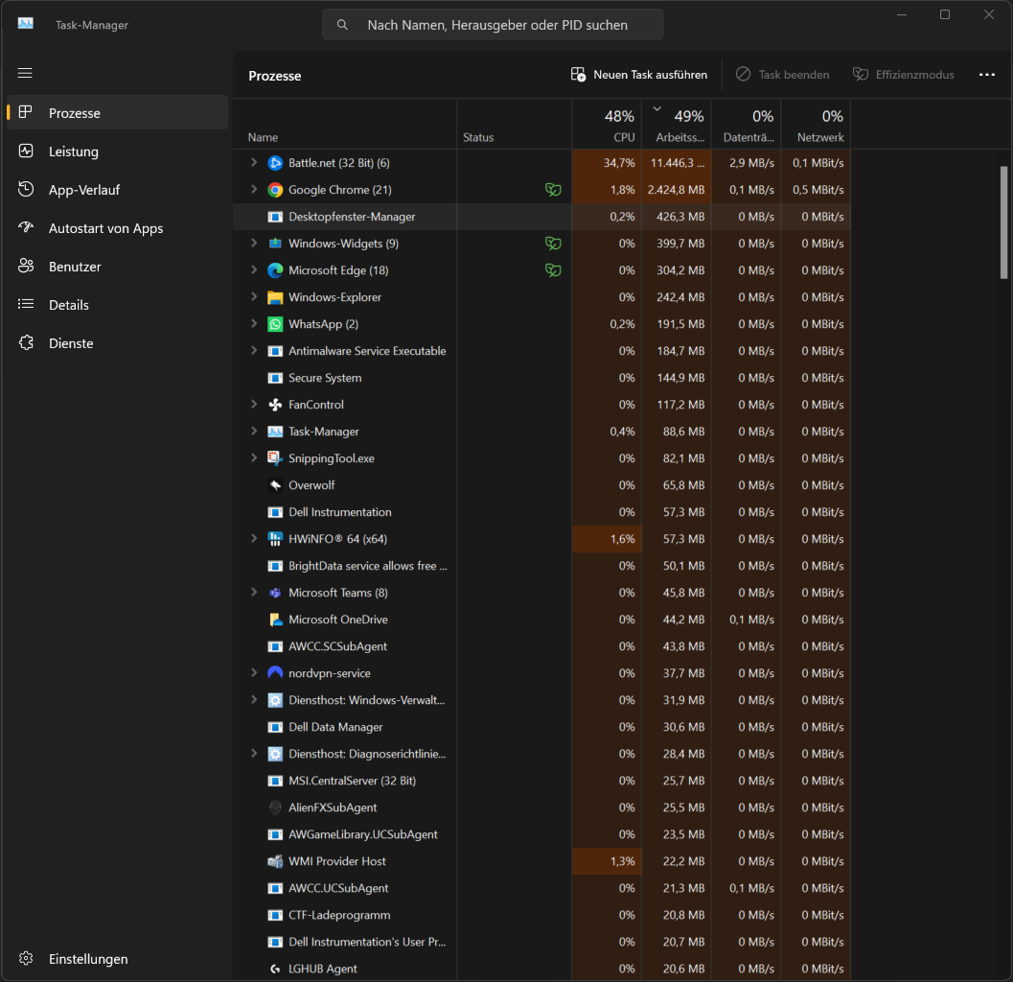Open the Dienste page
The width and height of the screenshot is (1013, 982).
tap(118, 343)
